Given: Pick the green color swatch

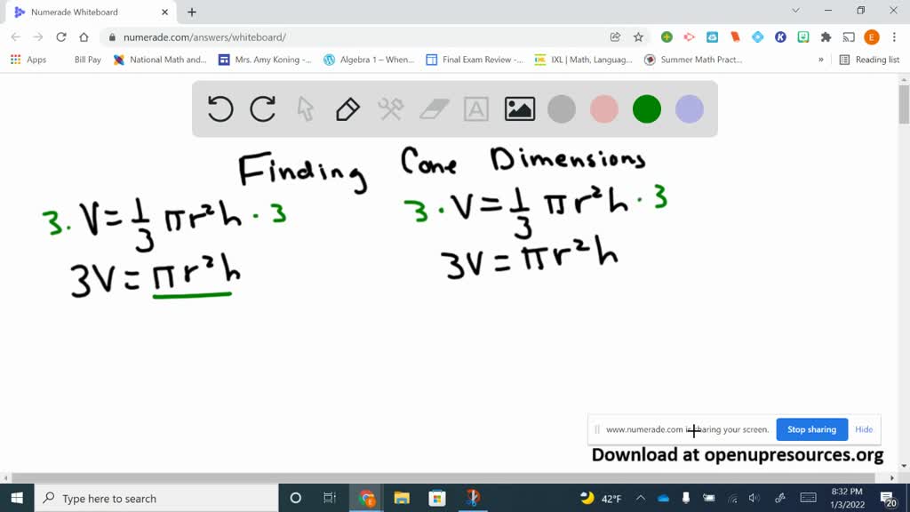Looking at the screenshot, I should [646, 108].
